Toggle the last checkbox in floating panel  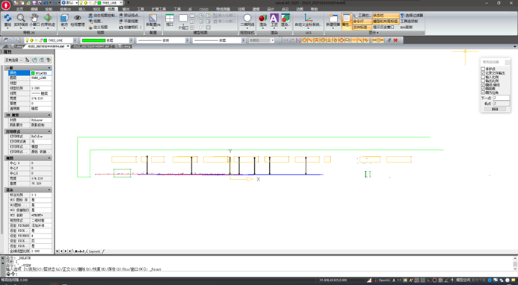(x=483, y=93)
